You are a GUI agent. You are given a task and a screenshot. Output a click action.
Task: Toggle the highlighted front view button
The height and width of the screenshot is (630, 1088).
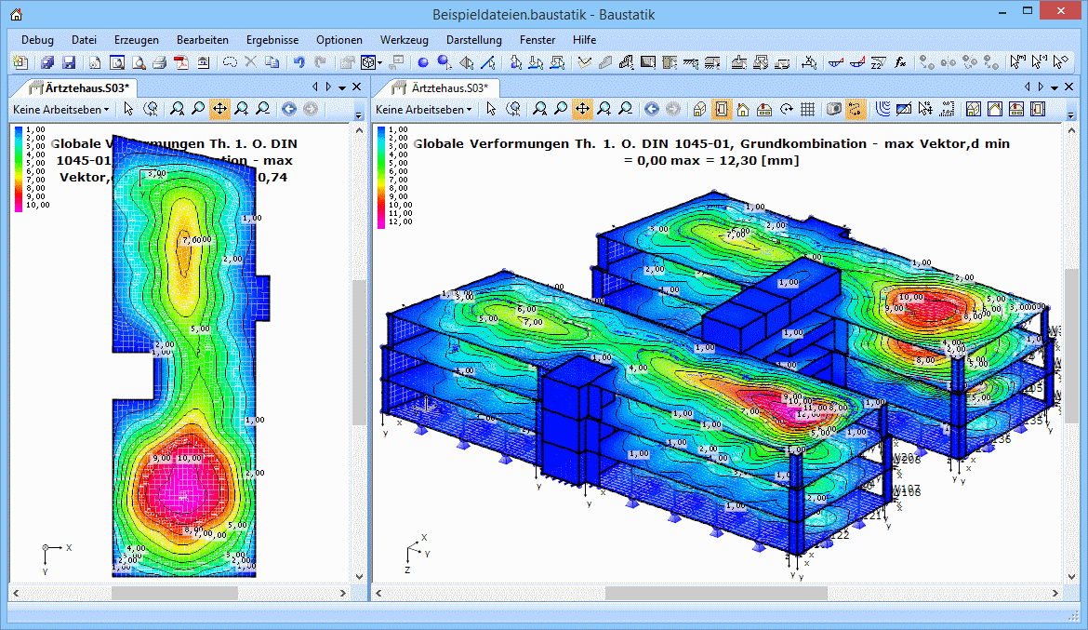[x=721, y=109]
